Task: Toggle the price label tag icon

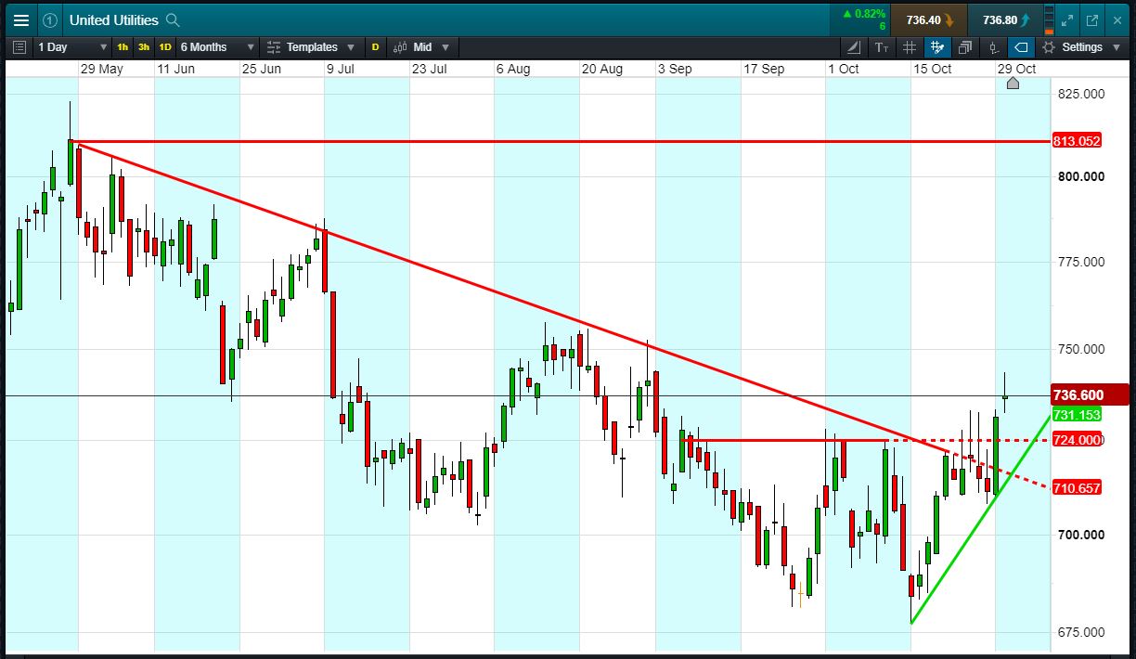Action: coord(1021,47)
